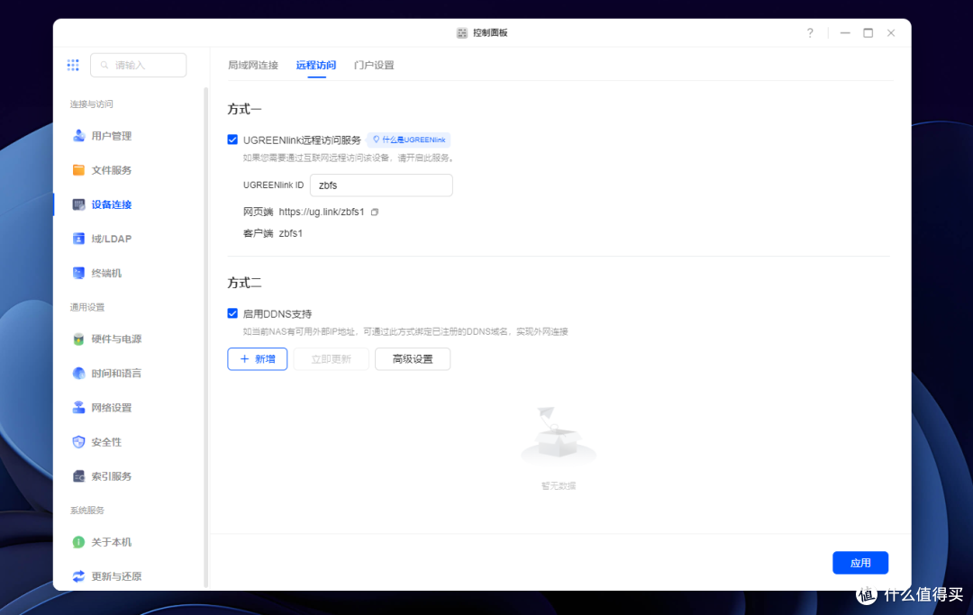This screenshot has width=973, height=615.
Task: Toggle UGREENlink远程访问服务 checkbox
Action: point(232,140)
